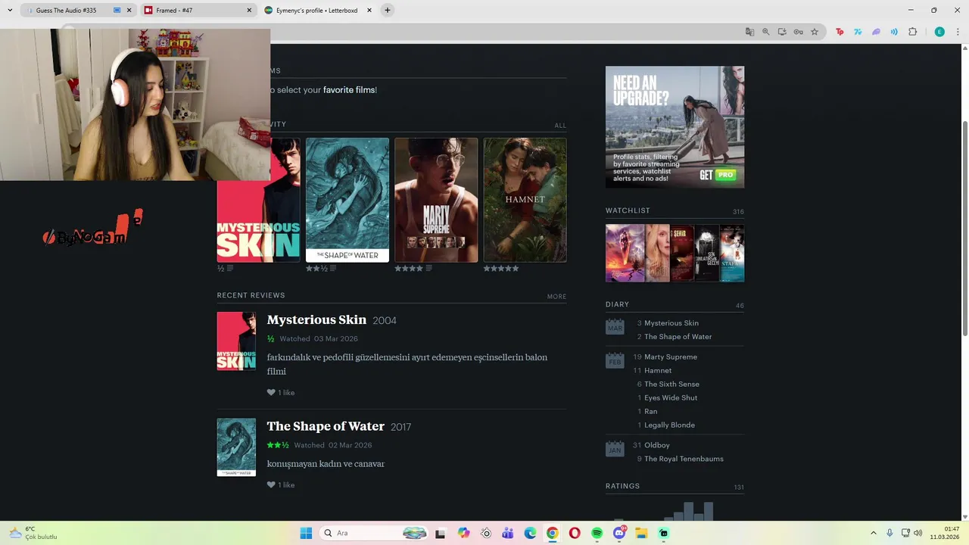
Task: Open Discord from the taskbar
Action: pos(619,533)
